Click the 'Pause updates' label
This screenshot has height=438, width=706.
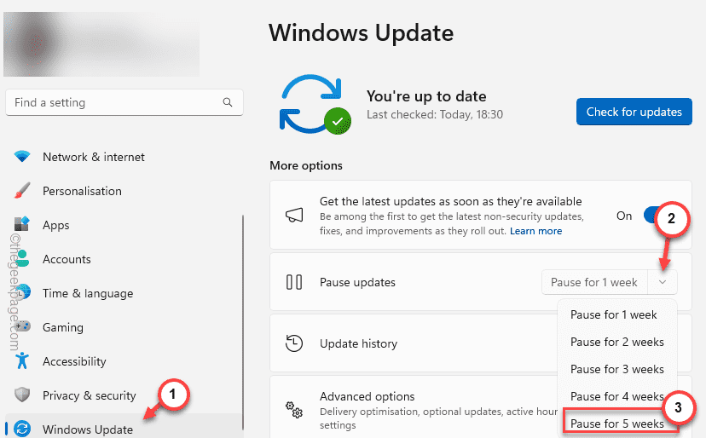coord(357,282)
